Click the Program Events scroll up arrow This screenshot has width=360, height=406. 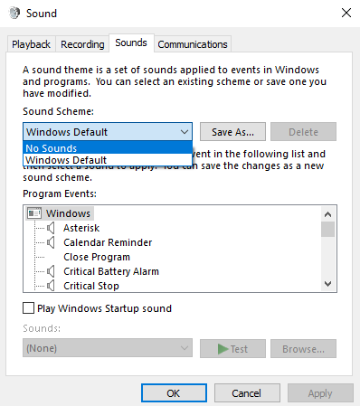pos(327,214)
